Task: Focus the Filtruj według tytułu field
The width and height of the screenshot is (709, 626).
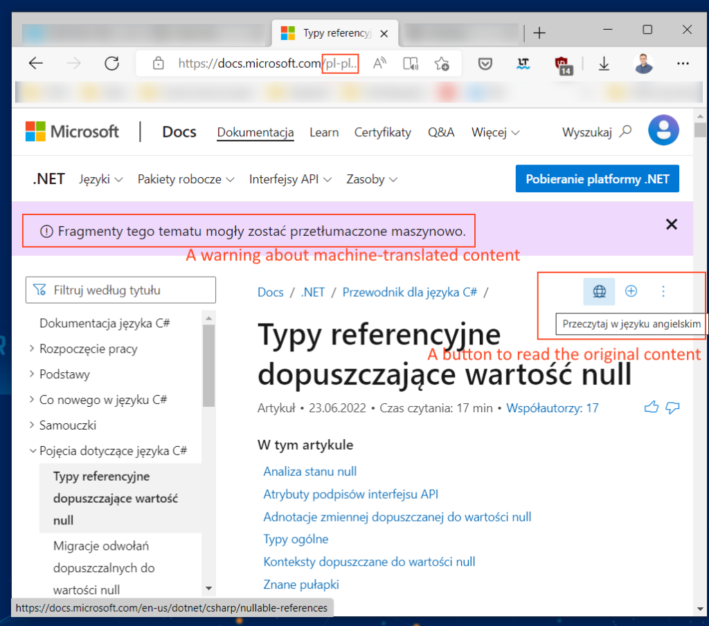Action: (120, 290)
